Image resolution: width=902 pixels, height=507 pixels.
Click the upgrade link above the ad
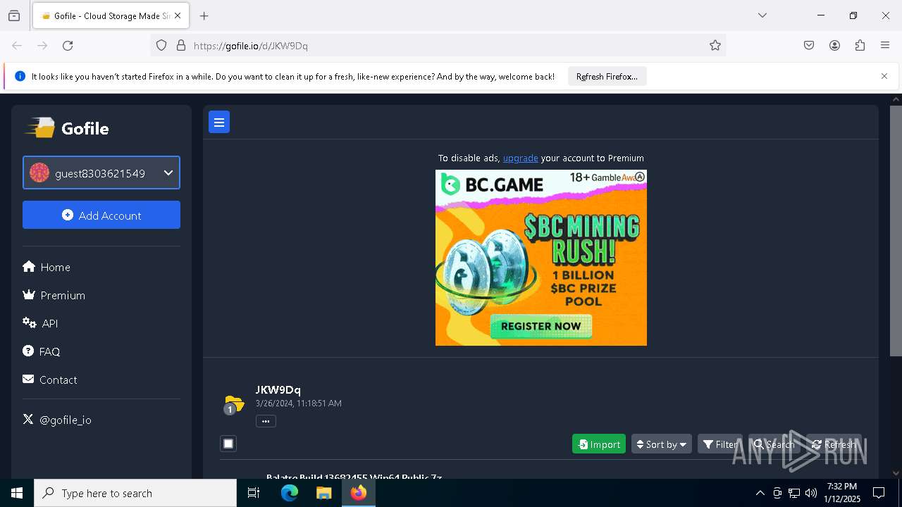point(520,158)
